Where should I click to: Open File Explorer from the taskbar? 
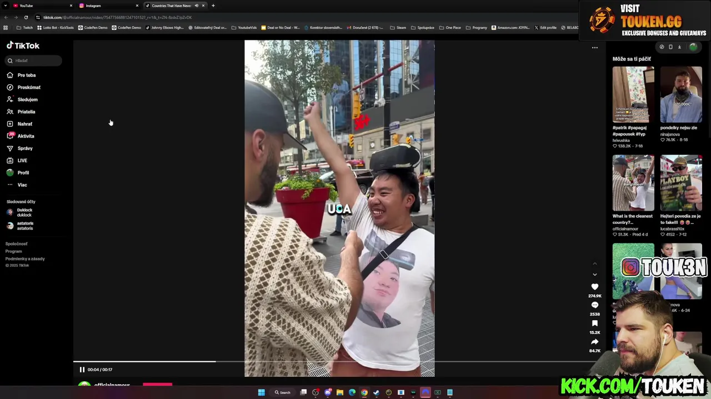click(340, 392)
